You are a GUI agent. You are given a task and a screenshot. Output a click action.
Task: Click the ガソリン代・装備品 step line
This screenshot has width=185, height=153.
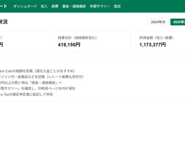tap(42, 77)
